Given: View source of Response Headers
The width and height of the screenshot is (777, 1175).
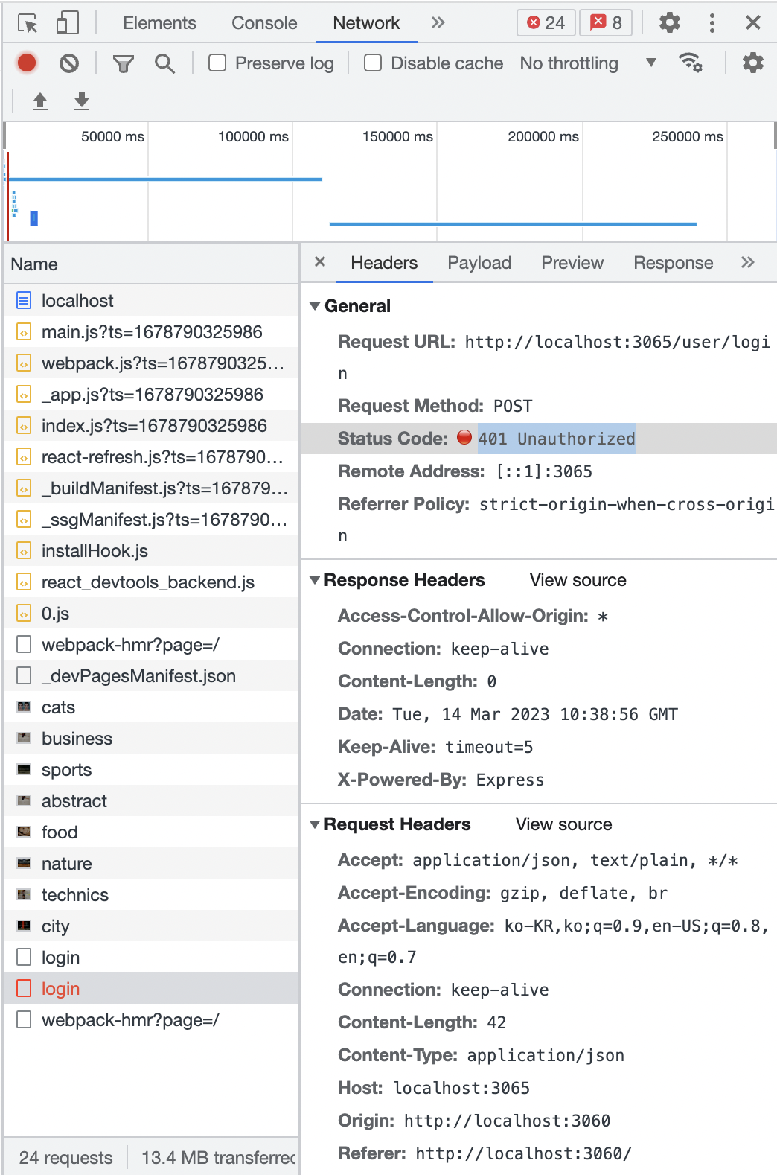Looking at the screenshot, I should pos(578,580).
